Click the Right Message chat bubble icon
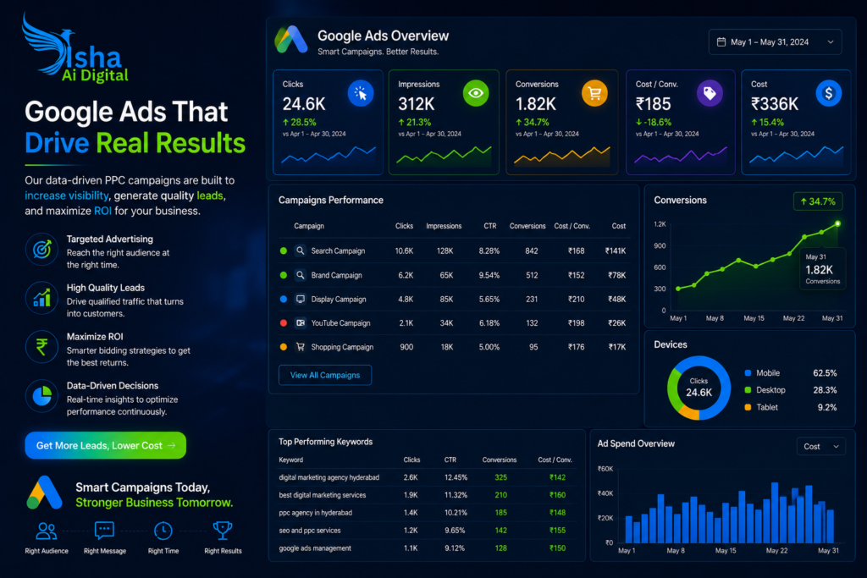 coord(104,531)
